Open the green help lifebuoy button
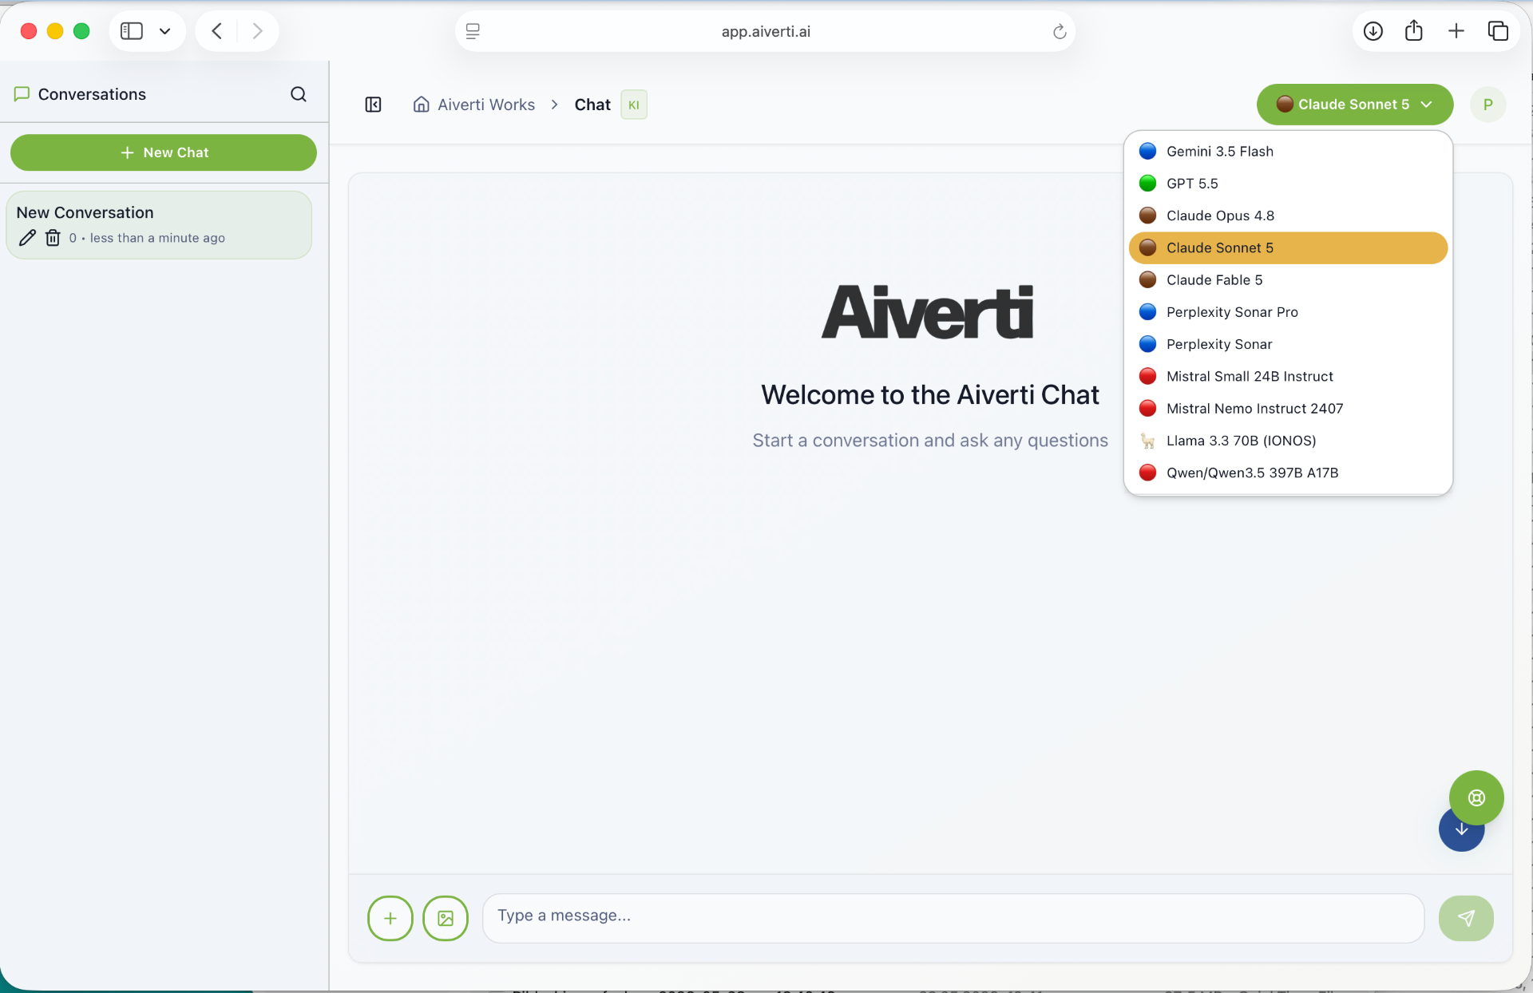This screenshot has width=1533, height=993. tap(1476, 797)
